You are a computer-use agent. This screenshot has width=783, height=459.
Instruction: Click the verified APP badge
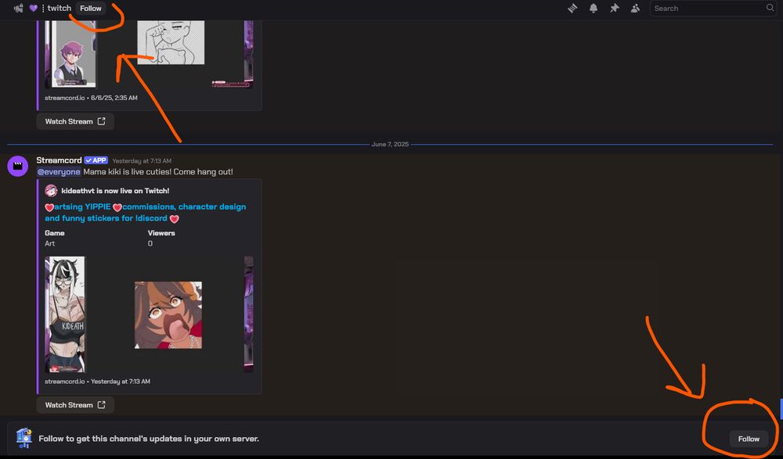pos(96,160)
